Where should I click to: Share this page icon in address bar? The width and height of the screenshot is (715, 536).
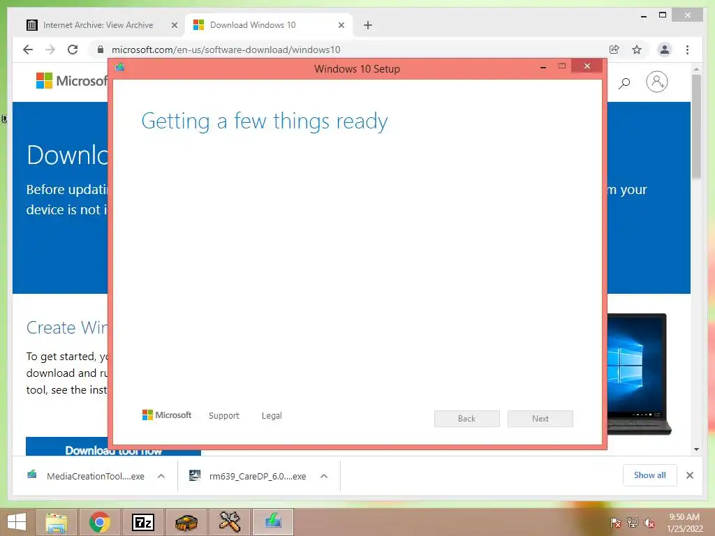click(x=614, y=50)
